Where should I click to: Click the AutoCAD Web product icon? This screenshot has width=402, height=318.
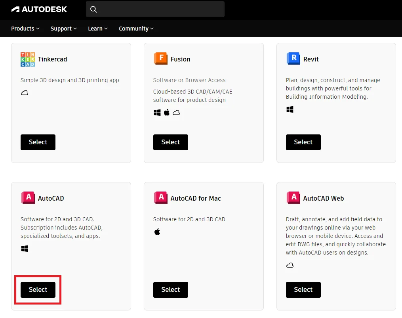click(293, 197)
